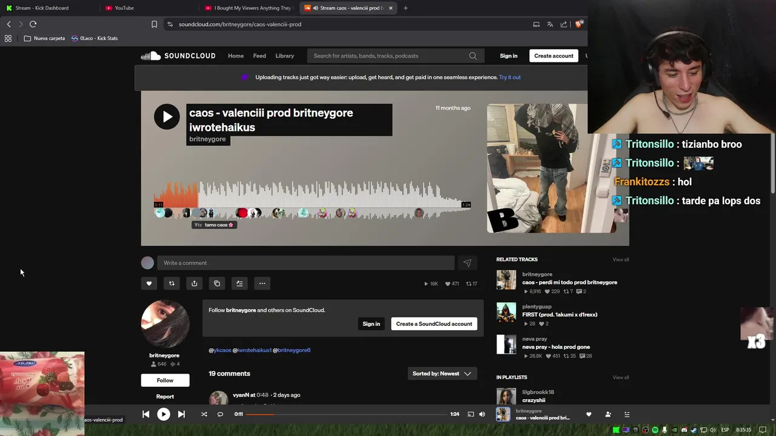Repost the track using the repost icon
Screen dimensions: 776x436
click(x=172, y=283)
